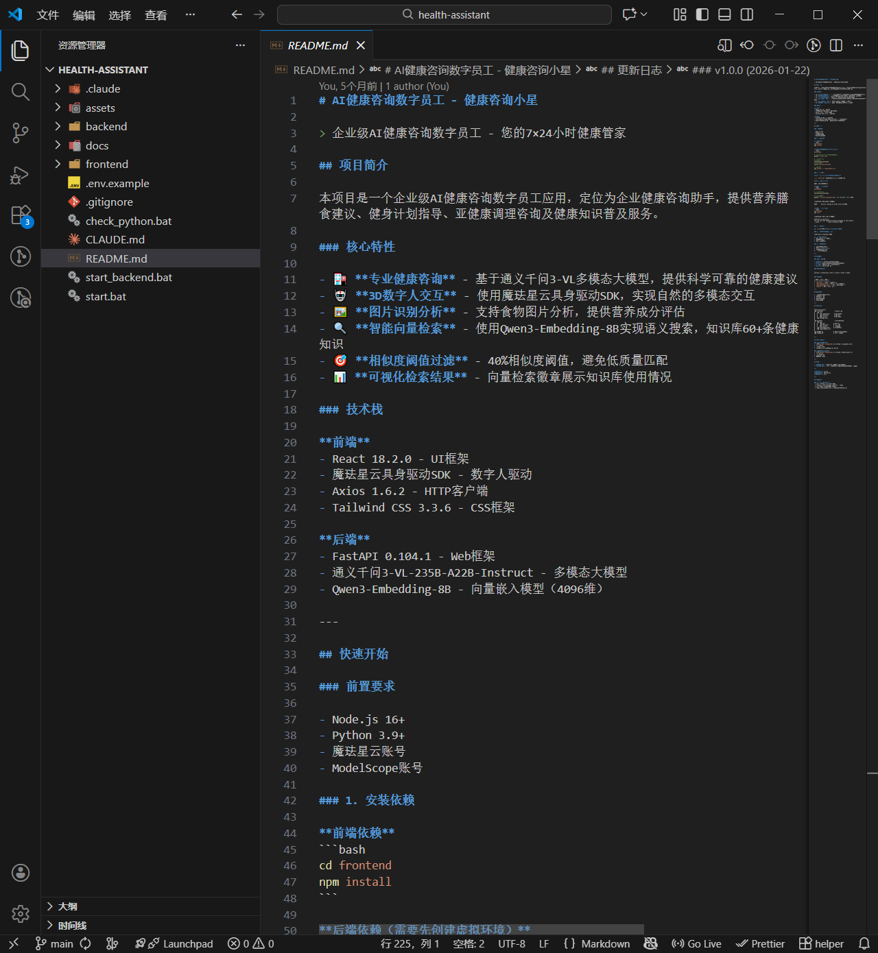
Task: Open the Manage gear settings menu
Action: pos(21,914)
